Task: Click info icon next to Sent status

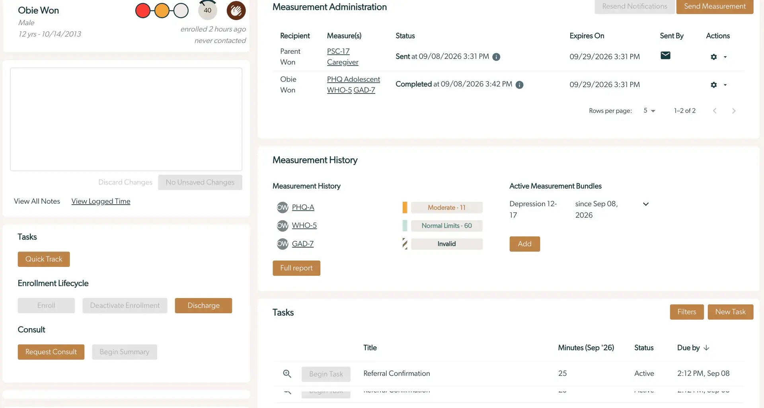Action: coord(496,57)
